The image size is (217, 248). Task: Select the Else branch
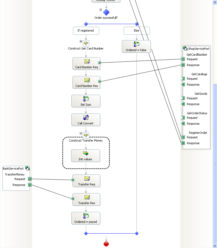tap(137, 31)
